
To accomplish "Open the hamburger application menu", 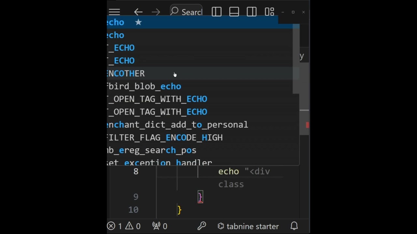I will 114,12.
